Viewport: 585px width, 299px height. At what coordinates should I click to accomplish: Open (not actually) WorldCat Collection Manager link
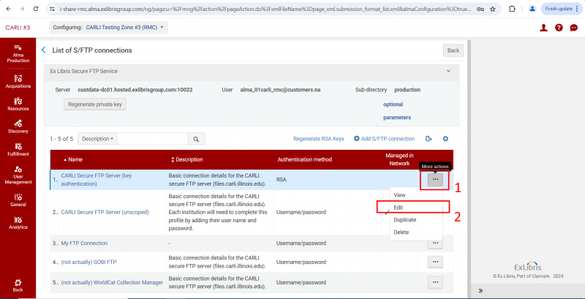[x=112, y=283]
